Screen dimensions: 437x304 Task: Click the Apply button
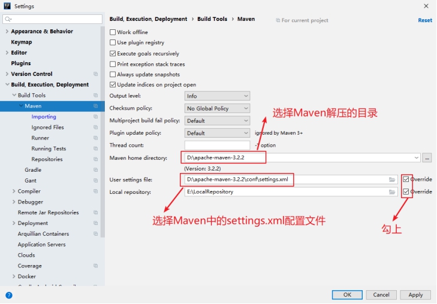point(415,294)
